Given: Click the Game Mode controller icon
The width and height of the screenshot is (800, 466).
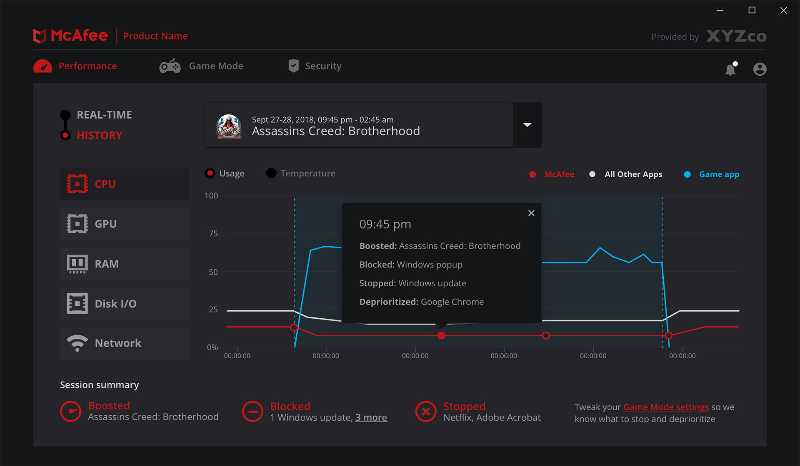Looking at the screenshot, I should [170, 66].
